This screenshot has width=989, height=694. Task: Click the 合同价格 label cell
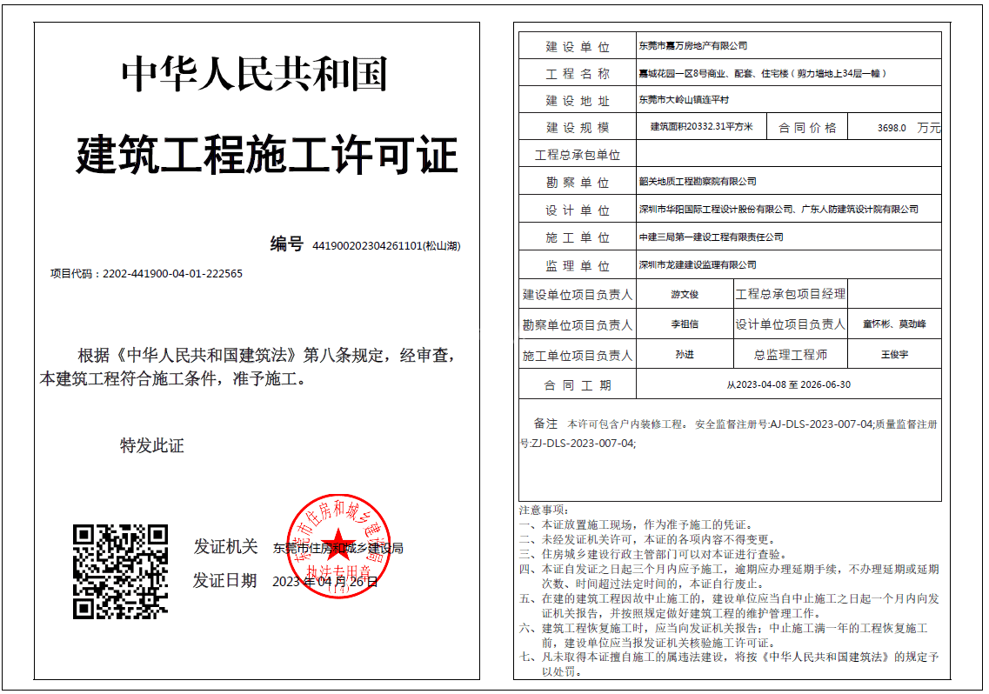(x=807, y=128)
